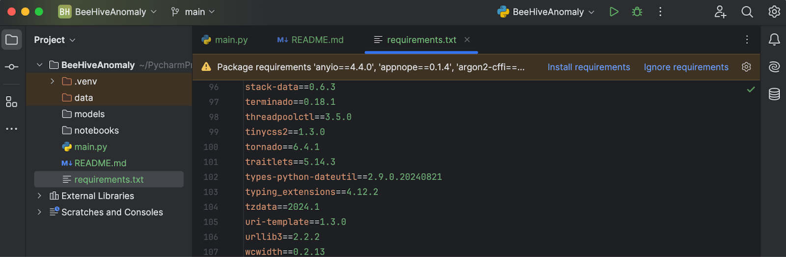
Task: Open Search Everywhere magnifier icon
Action: pyautogui.click(x=747, y=12)
